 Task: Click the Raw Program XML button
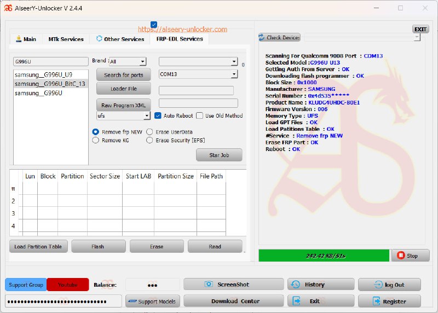click(x=124, y=105)
